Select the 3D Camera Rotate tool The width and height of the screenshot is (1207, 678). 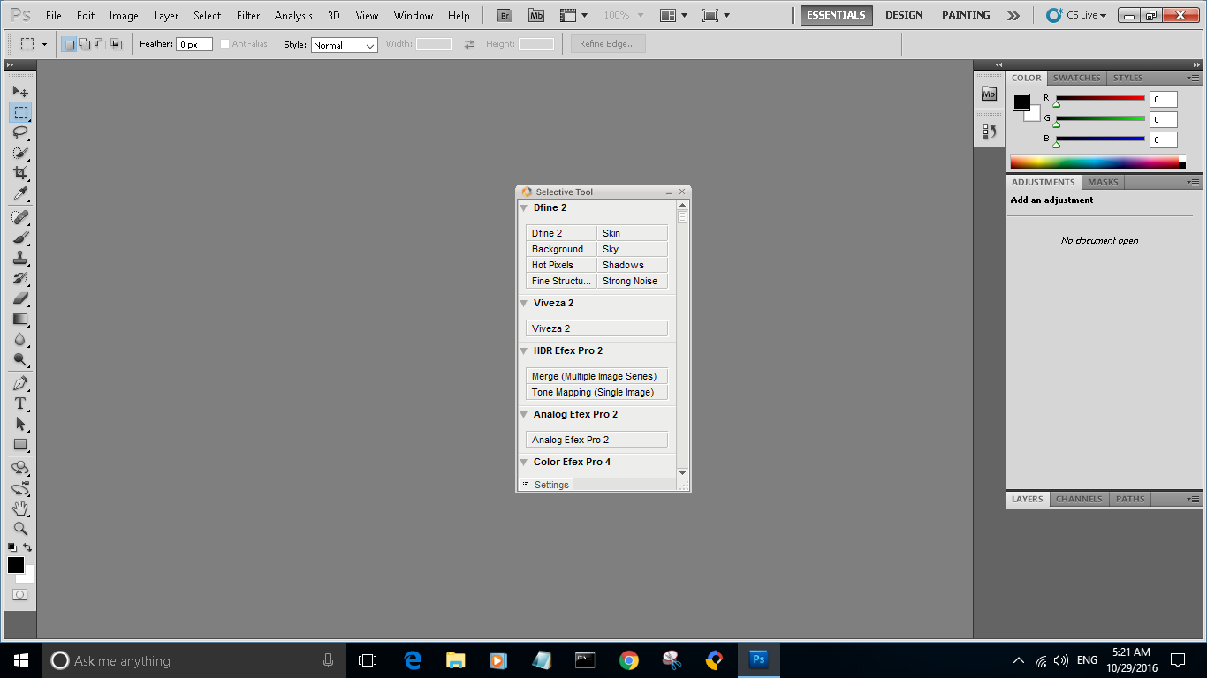pos(20,488)
